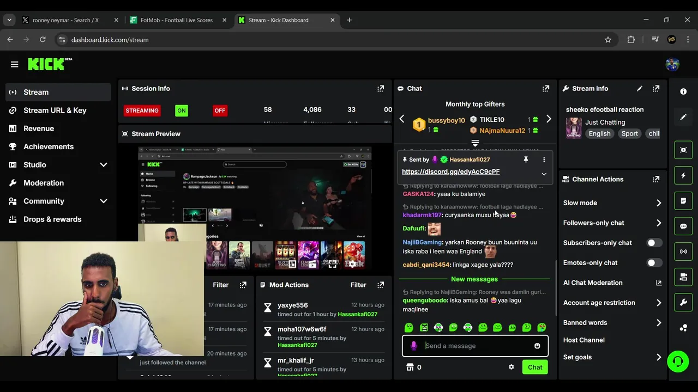Expand the Community sidebar section
This screenshot has height=392, width=698.
tap(104, 201)
